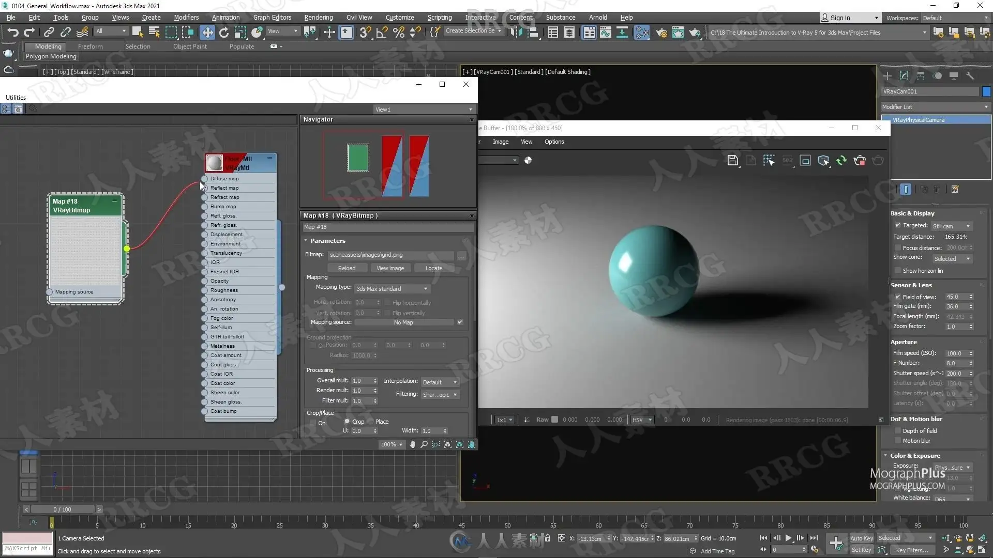Screen dimensions: 993x558
Task: Select the Pan hand tool in editor
Action: tap(412, 444)
